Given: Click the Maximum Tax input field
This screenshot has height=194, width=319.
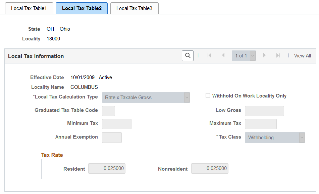Looking at the screenshot, I should [x=261, y=124].
